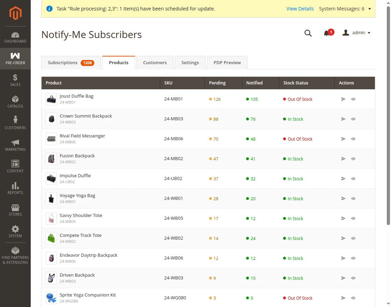Click the SKU cell 24-UB02
Image resolution: width=391 pixels, height=307 pixels.
click(x=173, y=178)
